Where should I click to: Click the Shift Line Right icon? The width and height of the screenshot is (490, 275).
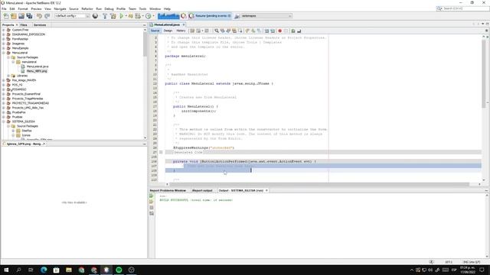pos(273,31)
